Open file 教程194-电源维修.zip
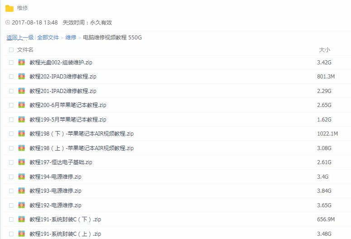351x239 pixels. (x=55, y=177)
